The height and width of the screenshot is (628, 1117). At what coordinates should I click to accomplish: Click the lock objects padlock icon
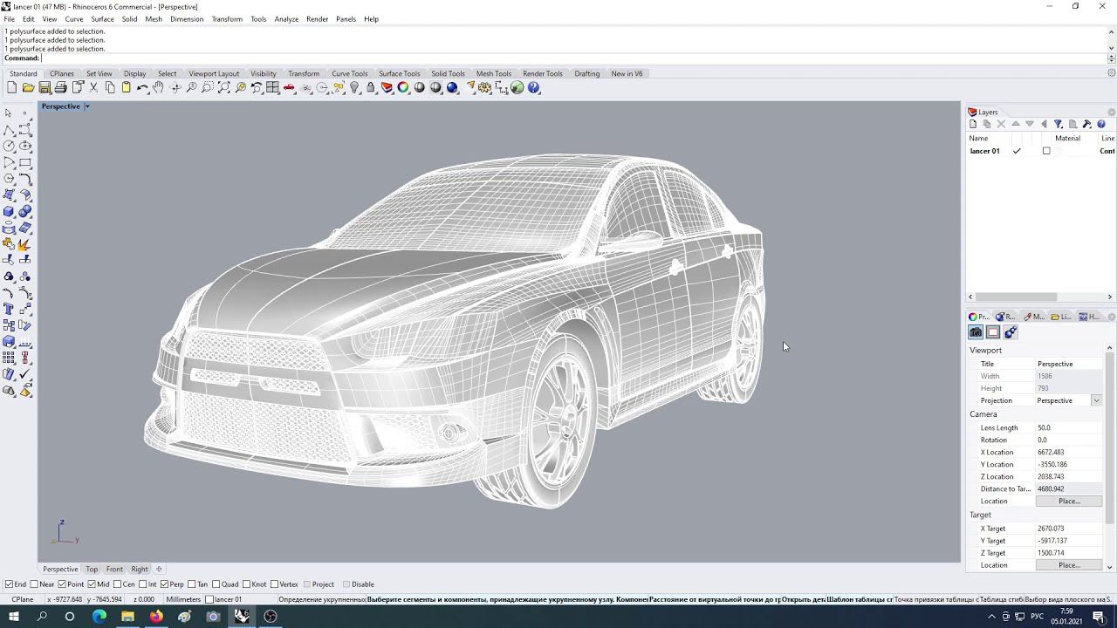tap(371, 88)
